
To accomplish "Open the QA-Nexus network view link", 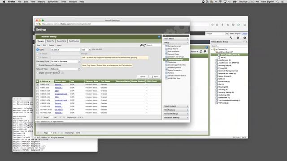I will [x=59, y=110].
